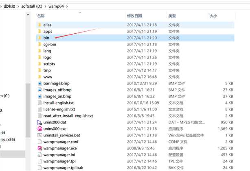Select the (C:) drive in navigation pane
This screenshot has width=250, height=171.
pos(5,96)
